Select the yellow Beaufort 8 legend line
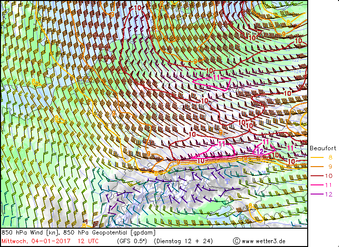This screenshot has width=339, height=247. tap(317, 157)
